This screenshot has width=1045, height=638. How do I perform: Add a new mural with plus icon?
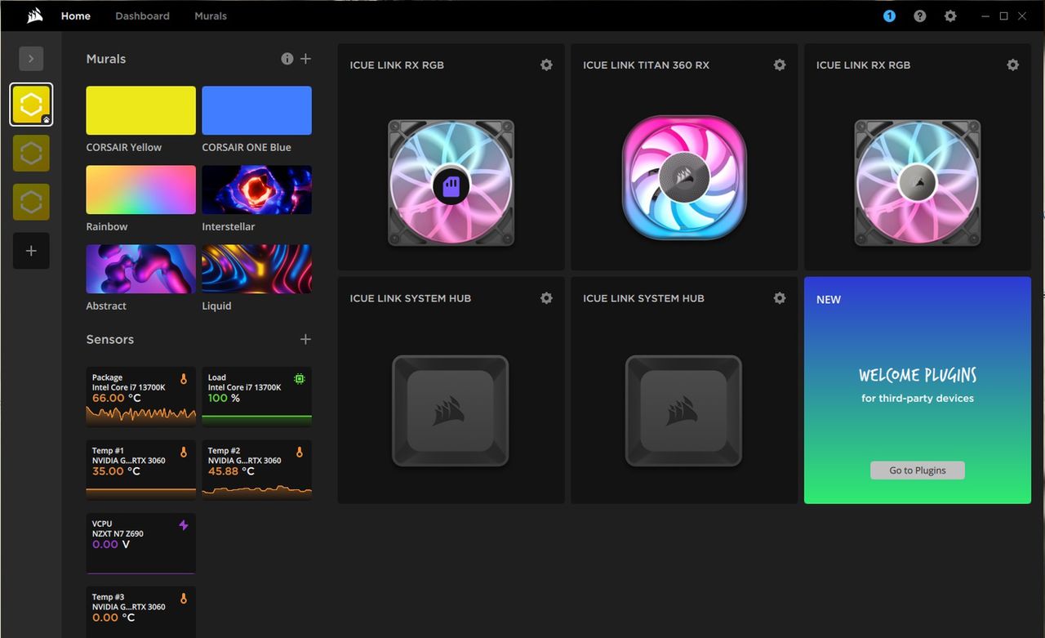tap(305, 59)
